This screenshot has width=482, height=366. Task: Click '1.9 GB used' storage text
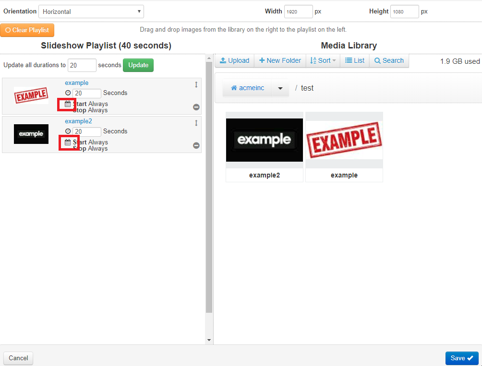[460, 61]
